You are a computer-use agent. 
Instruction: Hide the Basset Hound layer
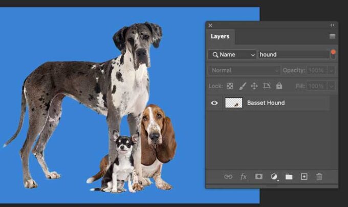click(x=214, y=103)
